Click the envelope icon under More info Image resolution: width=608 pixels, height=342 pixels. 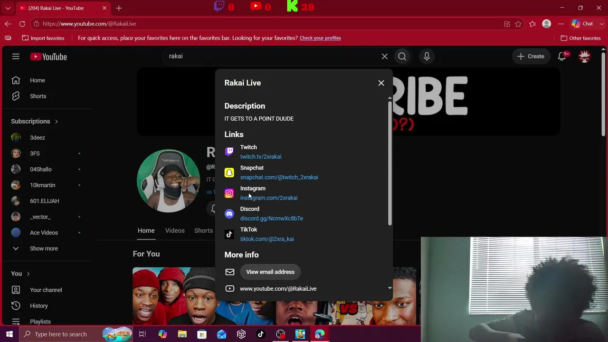pos(230,272)
